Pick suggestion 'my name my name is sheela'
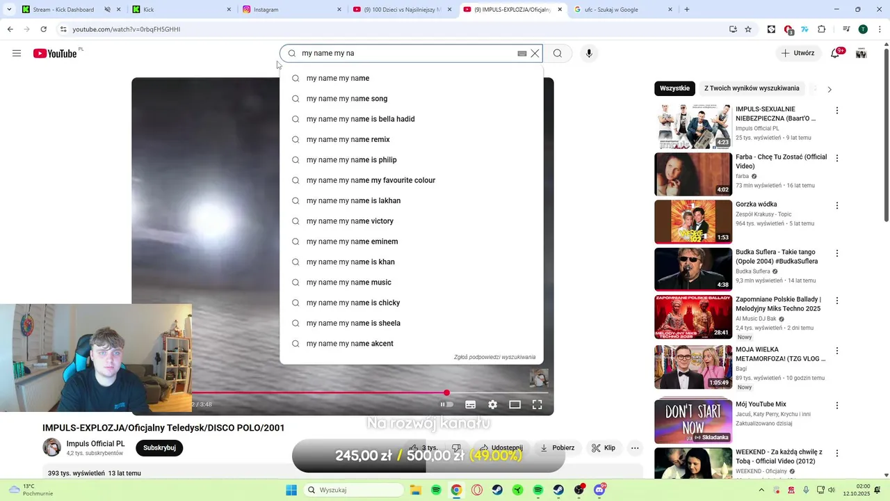 [412, 323]
